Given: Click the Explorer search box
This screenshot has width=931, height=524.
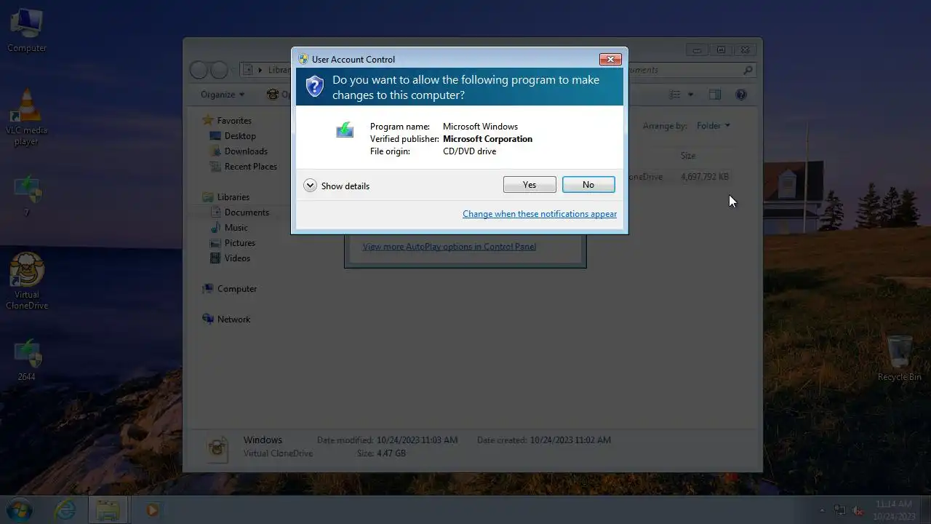Looking at the screenshot, I should (691, 70).
